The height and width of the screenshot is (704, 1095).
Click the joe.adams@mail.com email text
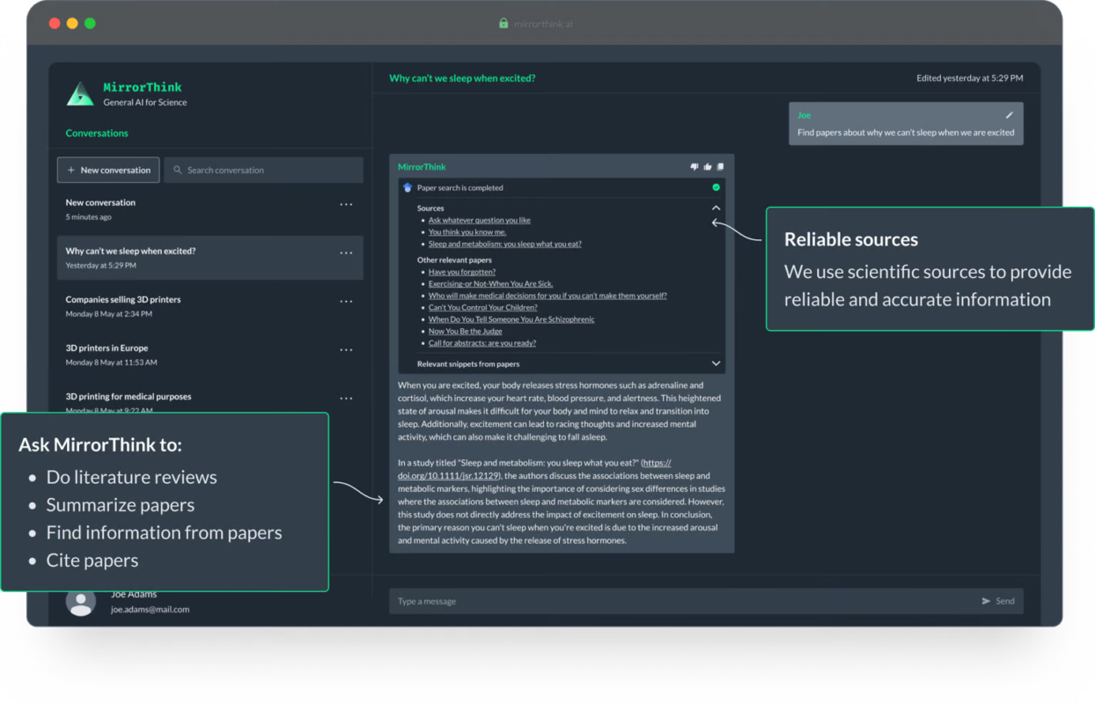point(150,609)
